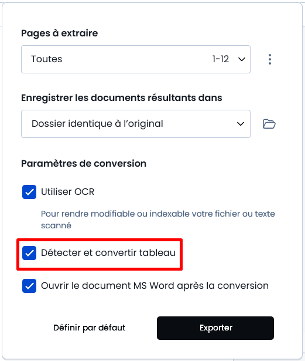305x361 pixels.
Task: Open the Dossier identique à l'original dropdown
Action: point(136,124)
